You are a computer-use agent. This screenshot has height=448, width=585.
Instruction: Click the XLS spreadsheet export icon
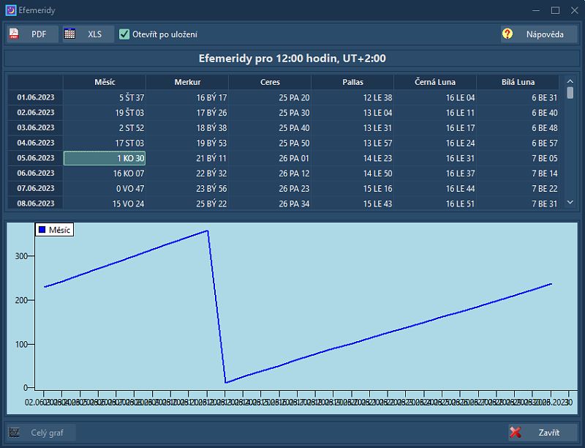pos(70,34)
